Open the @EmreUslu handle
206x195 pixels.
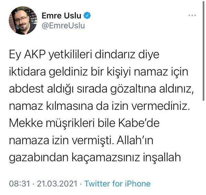click(x=63, y=25)
